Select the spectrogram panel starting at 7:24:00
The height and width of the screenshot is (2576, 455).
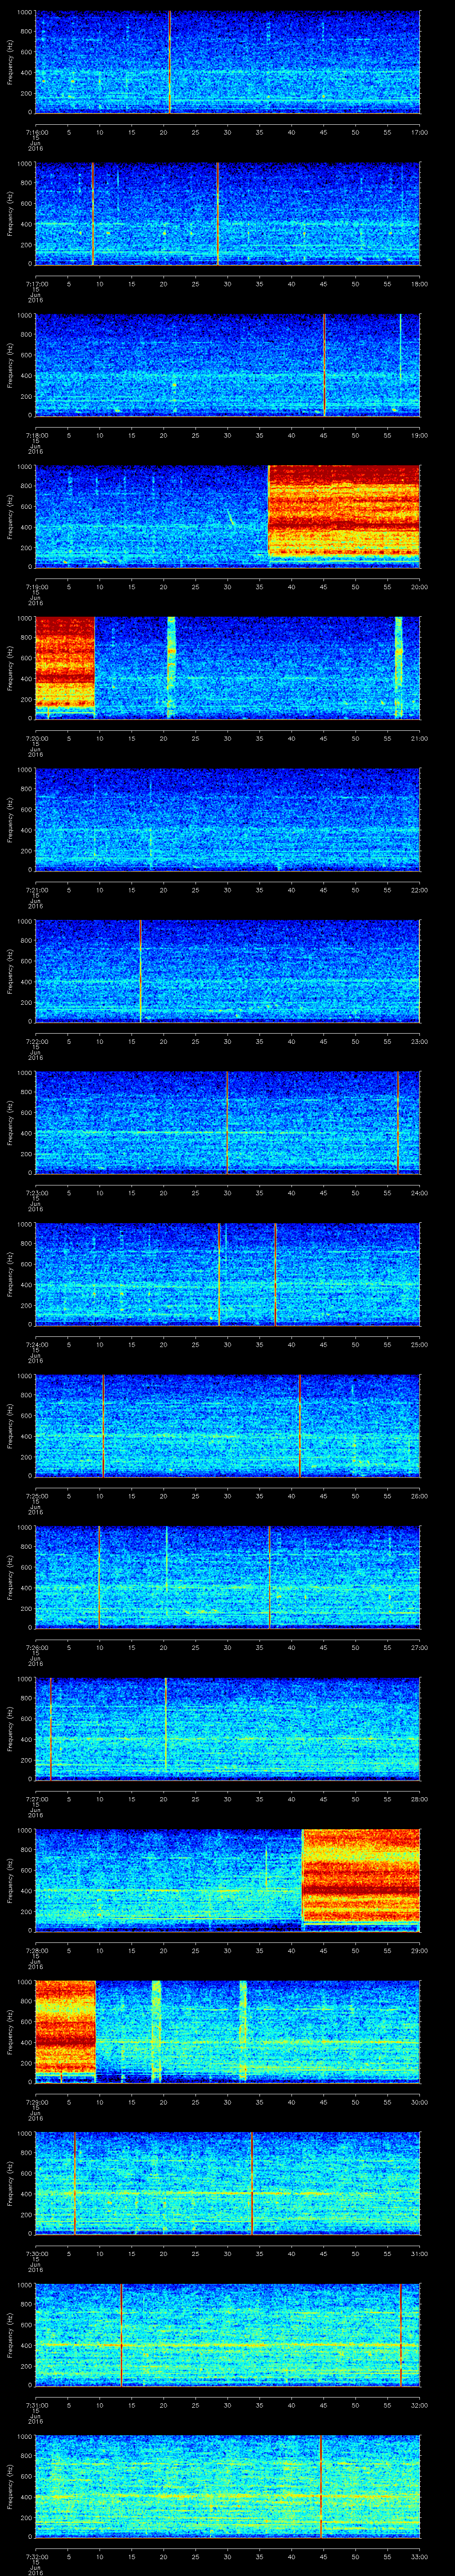coord(227,1274)
